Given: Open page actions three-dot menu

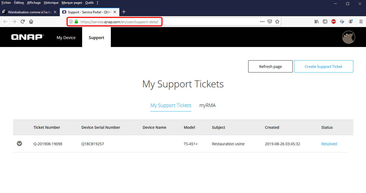Looking at the screenshot, I should (262, 22).
